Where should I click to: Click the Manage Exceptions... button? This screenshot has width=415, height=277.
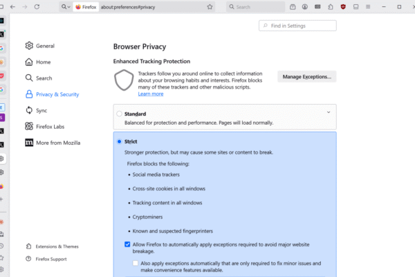point(306,77)
